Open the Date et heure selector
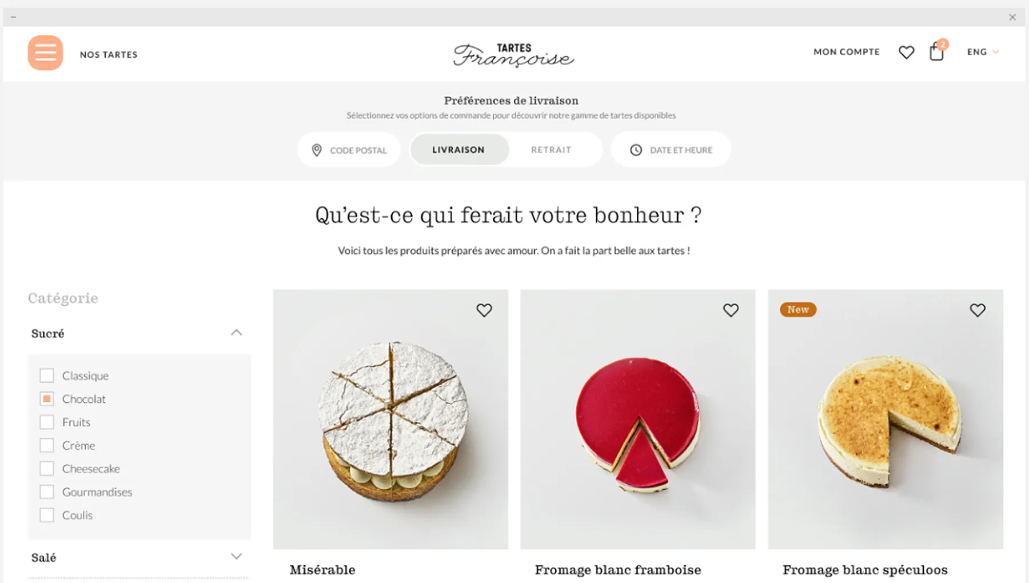Image resolution: width=1029 pixels, height=583 pixels. point(671,150)
